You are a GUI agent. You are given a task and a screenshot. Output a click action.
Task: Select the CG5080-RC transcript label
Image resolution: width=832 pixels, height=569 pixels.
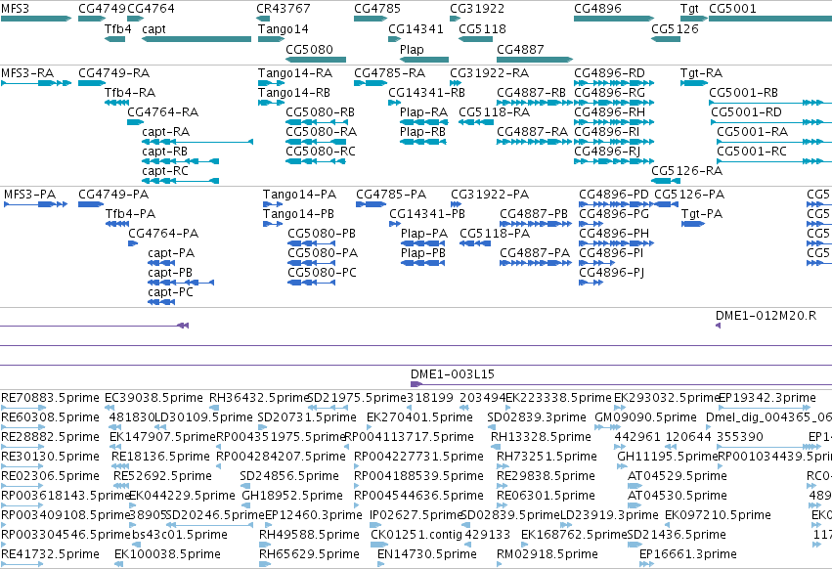pyautogui.click(x=321, y=152)
